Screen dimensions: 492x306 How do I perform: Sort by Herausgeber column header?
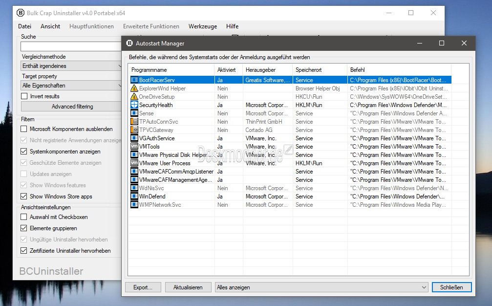tap(268, 70)
